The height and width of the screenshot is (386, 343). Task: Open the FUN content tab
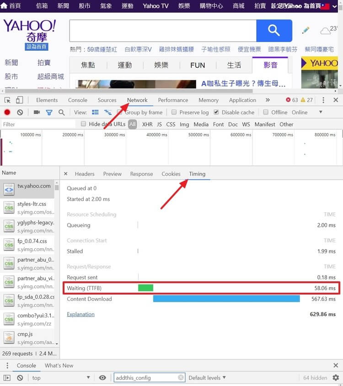pos(198,65)
